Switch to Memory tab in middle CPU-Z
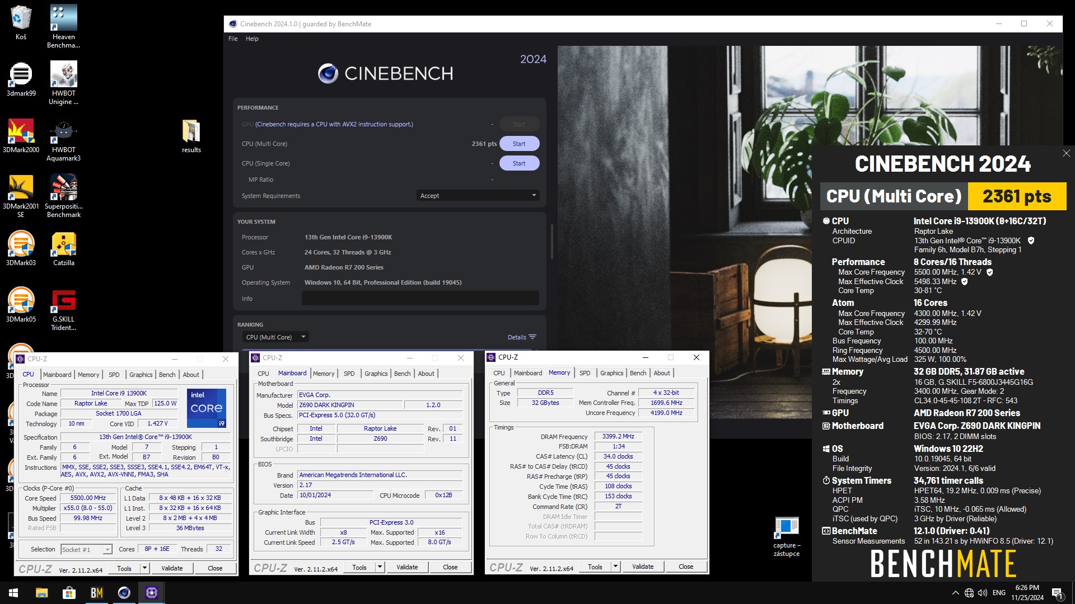The width and height of the screenshot is (1075, 604). pos(324,374)
